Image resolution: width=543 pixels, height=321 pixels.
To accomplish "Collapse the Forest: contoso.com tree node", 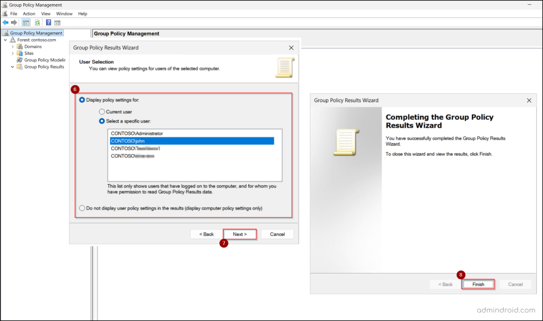I will tap(6, 40).
